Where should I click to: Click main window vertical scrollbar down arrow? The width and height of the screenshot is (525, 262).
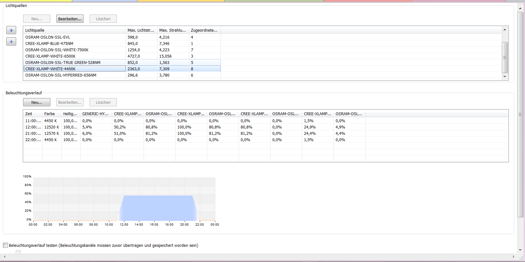pos(520,250)
